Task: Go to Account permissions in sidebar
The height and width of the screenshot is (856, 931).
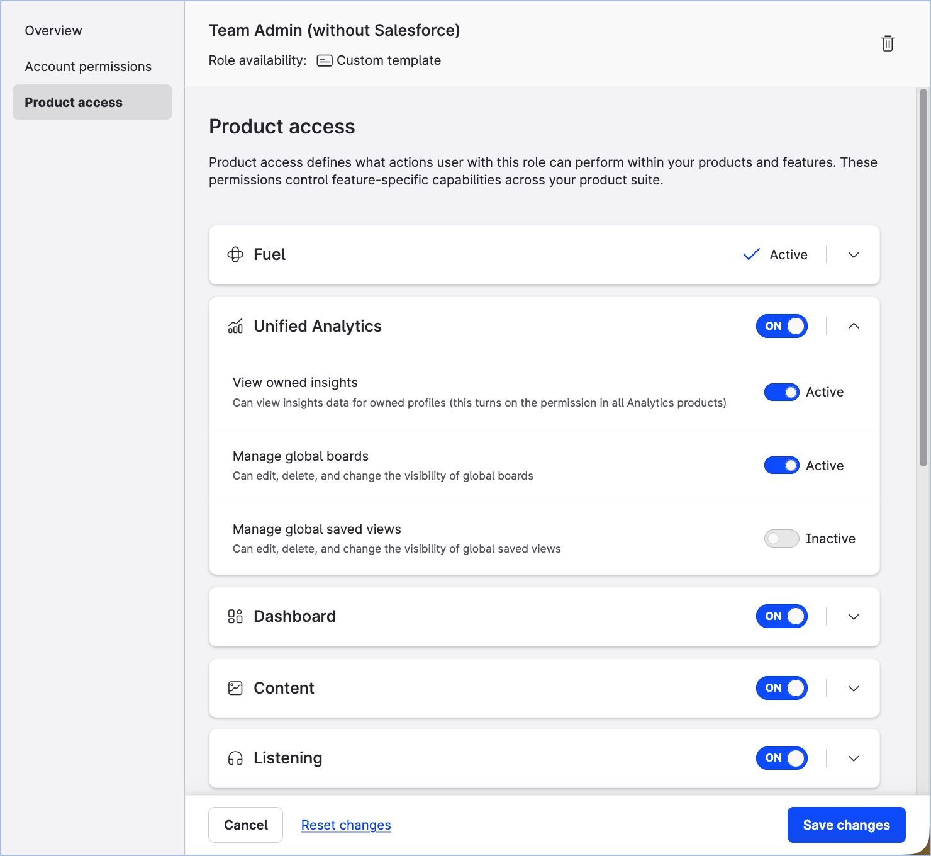Action: click(88, 67)
